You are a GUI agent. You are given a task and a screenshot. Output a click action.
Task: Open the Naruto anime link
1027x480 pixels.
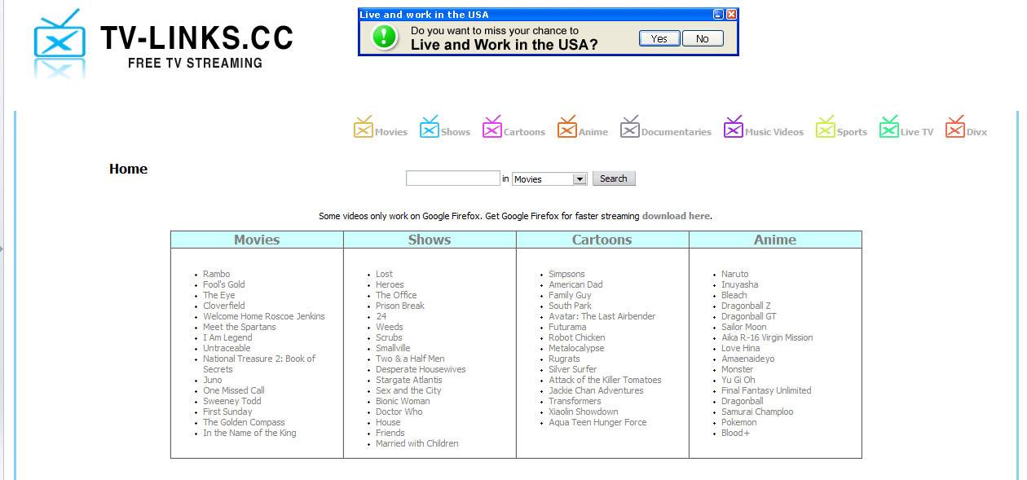(x=734, y=274)
